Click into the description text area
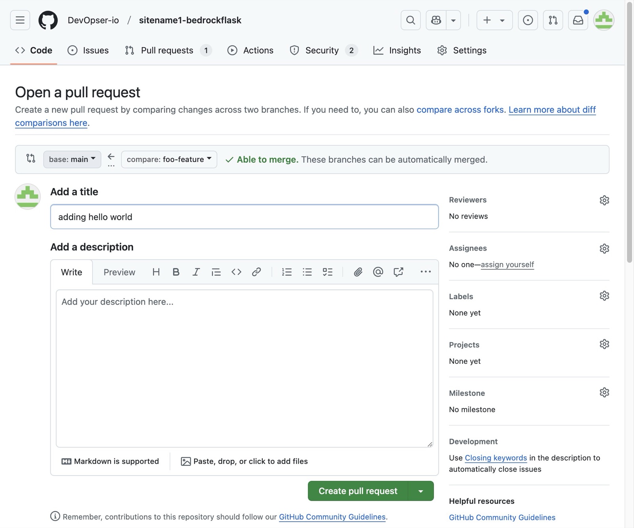Image resolution: width=634 pixels, height=528 pixels. tap(244, 369)
